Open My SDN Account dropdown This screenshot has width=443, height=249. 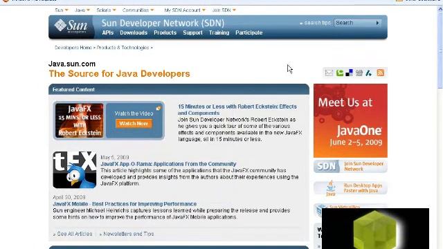(x=185, y=10)
